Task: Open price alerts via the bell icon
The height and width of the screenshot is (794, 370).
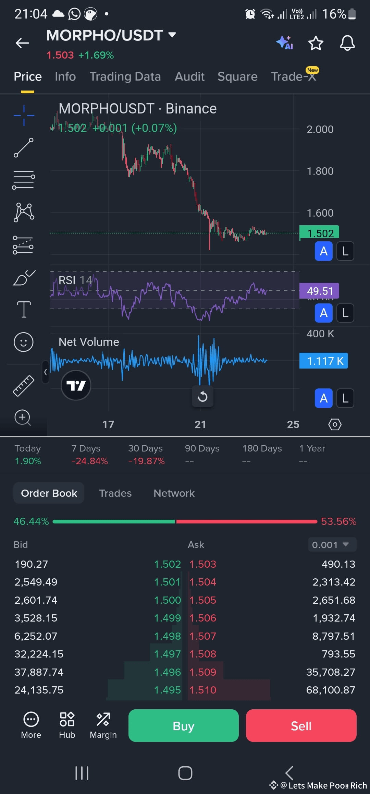Action: 347,43
